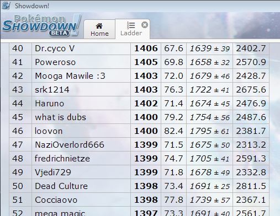
Task: Click GXE value 82.4 for loovon
Action: click(173, 131)
